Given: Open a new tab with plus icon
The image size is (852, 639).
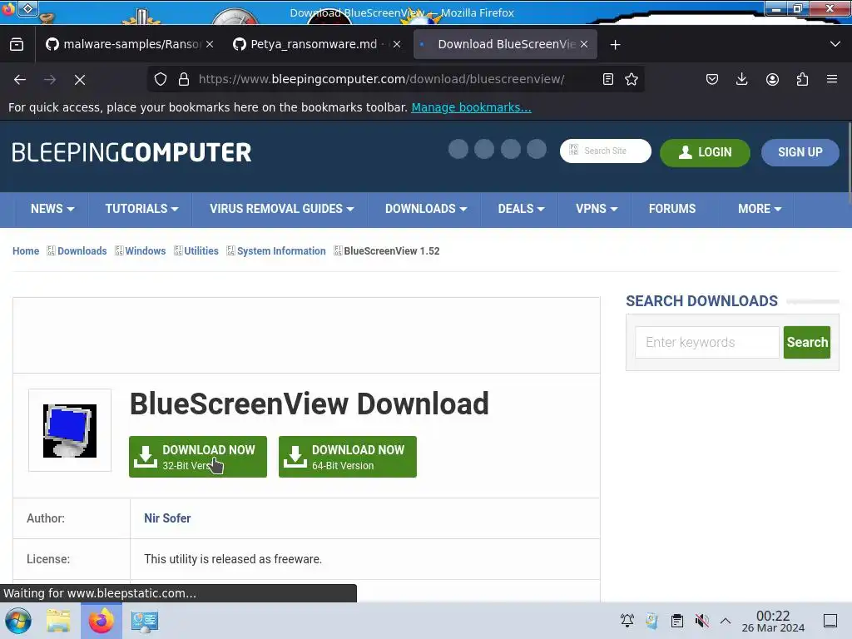Looking at the screenshot, I should (615, 45).
